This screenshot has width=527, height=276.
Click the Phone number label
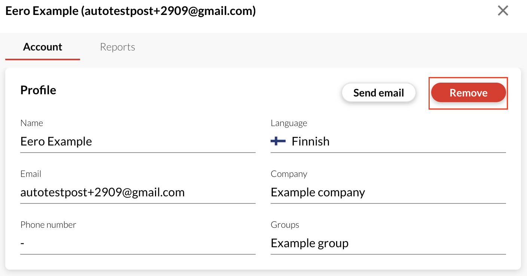click(x=48, y=225)
